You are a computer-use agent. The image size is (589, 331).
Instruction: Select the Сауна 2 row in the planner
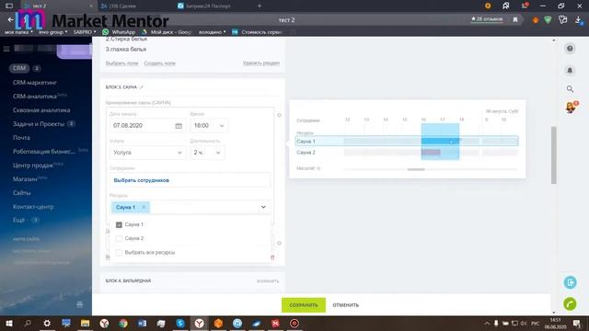coord(407,153)
